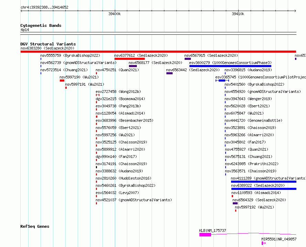Open MIR5591|NR_049857 gene label
This screenshot has height=247, width=306.
279,239
